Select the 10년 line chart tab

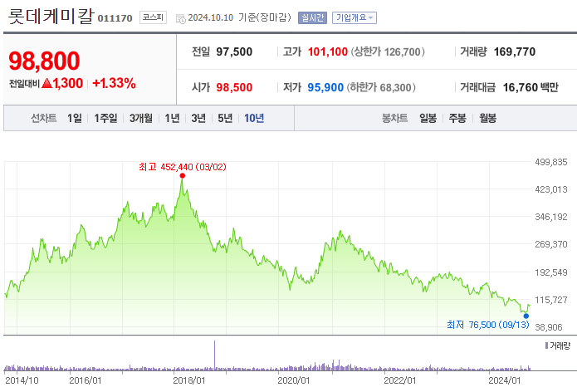coord(254,118)
